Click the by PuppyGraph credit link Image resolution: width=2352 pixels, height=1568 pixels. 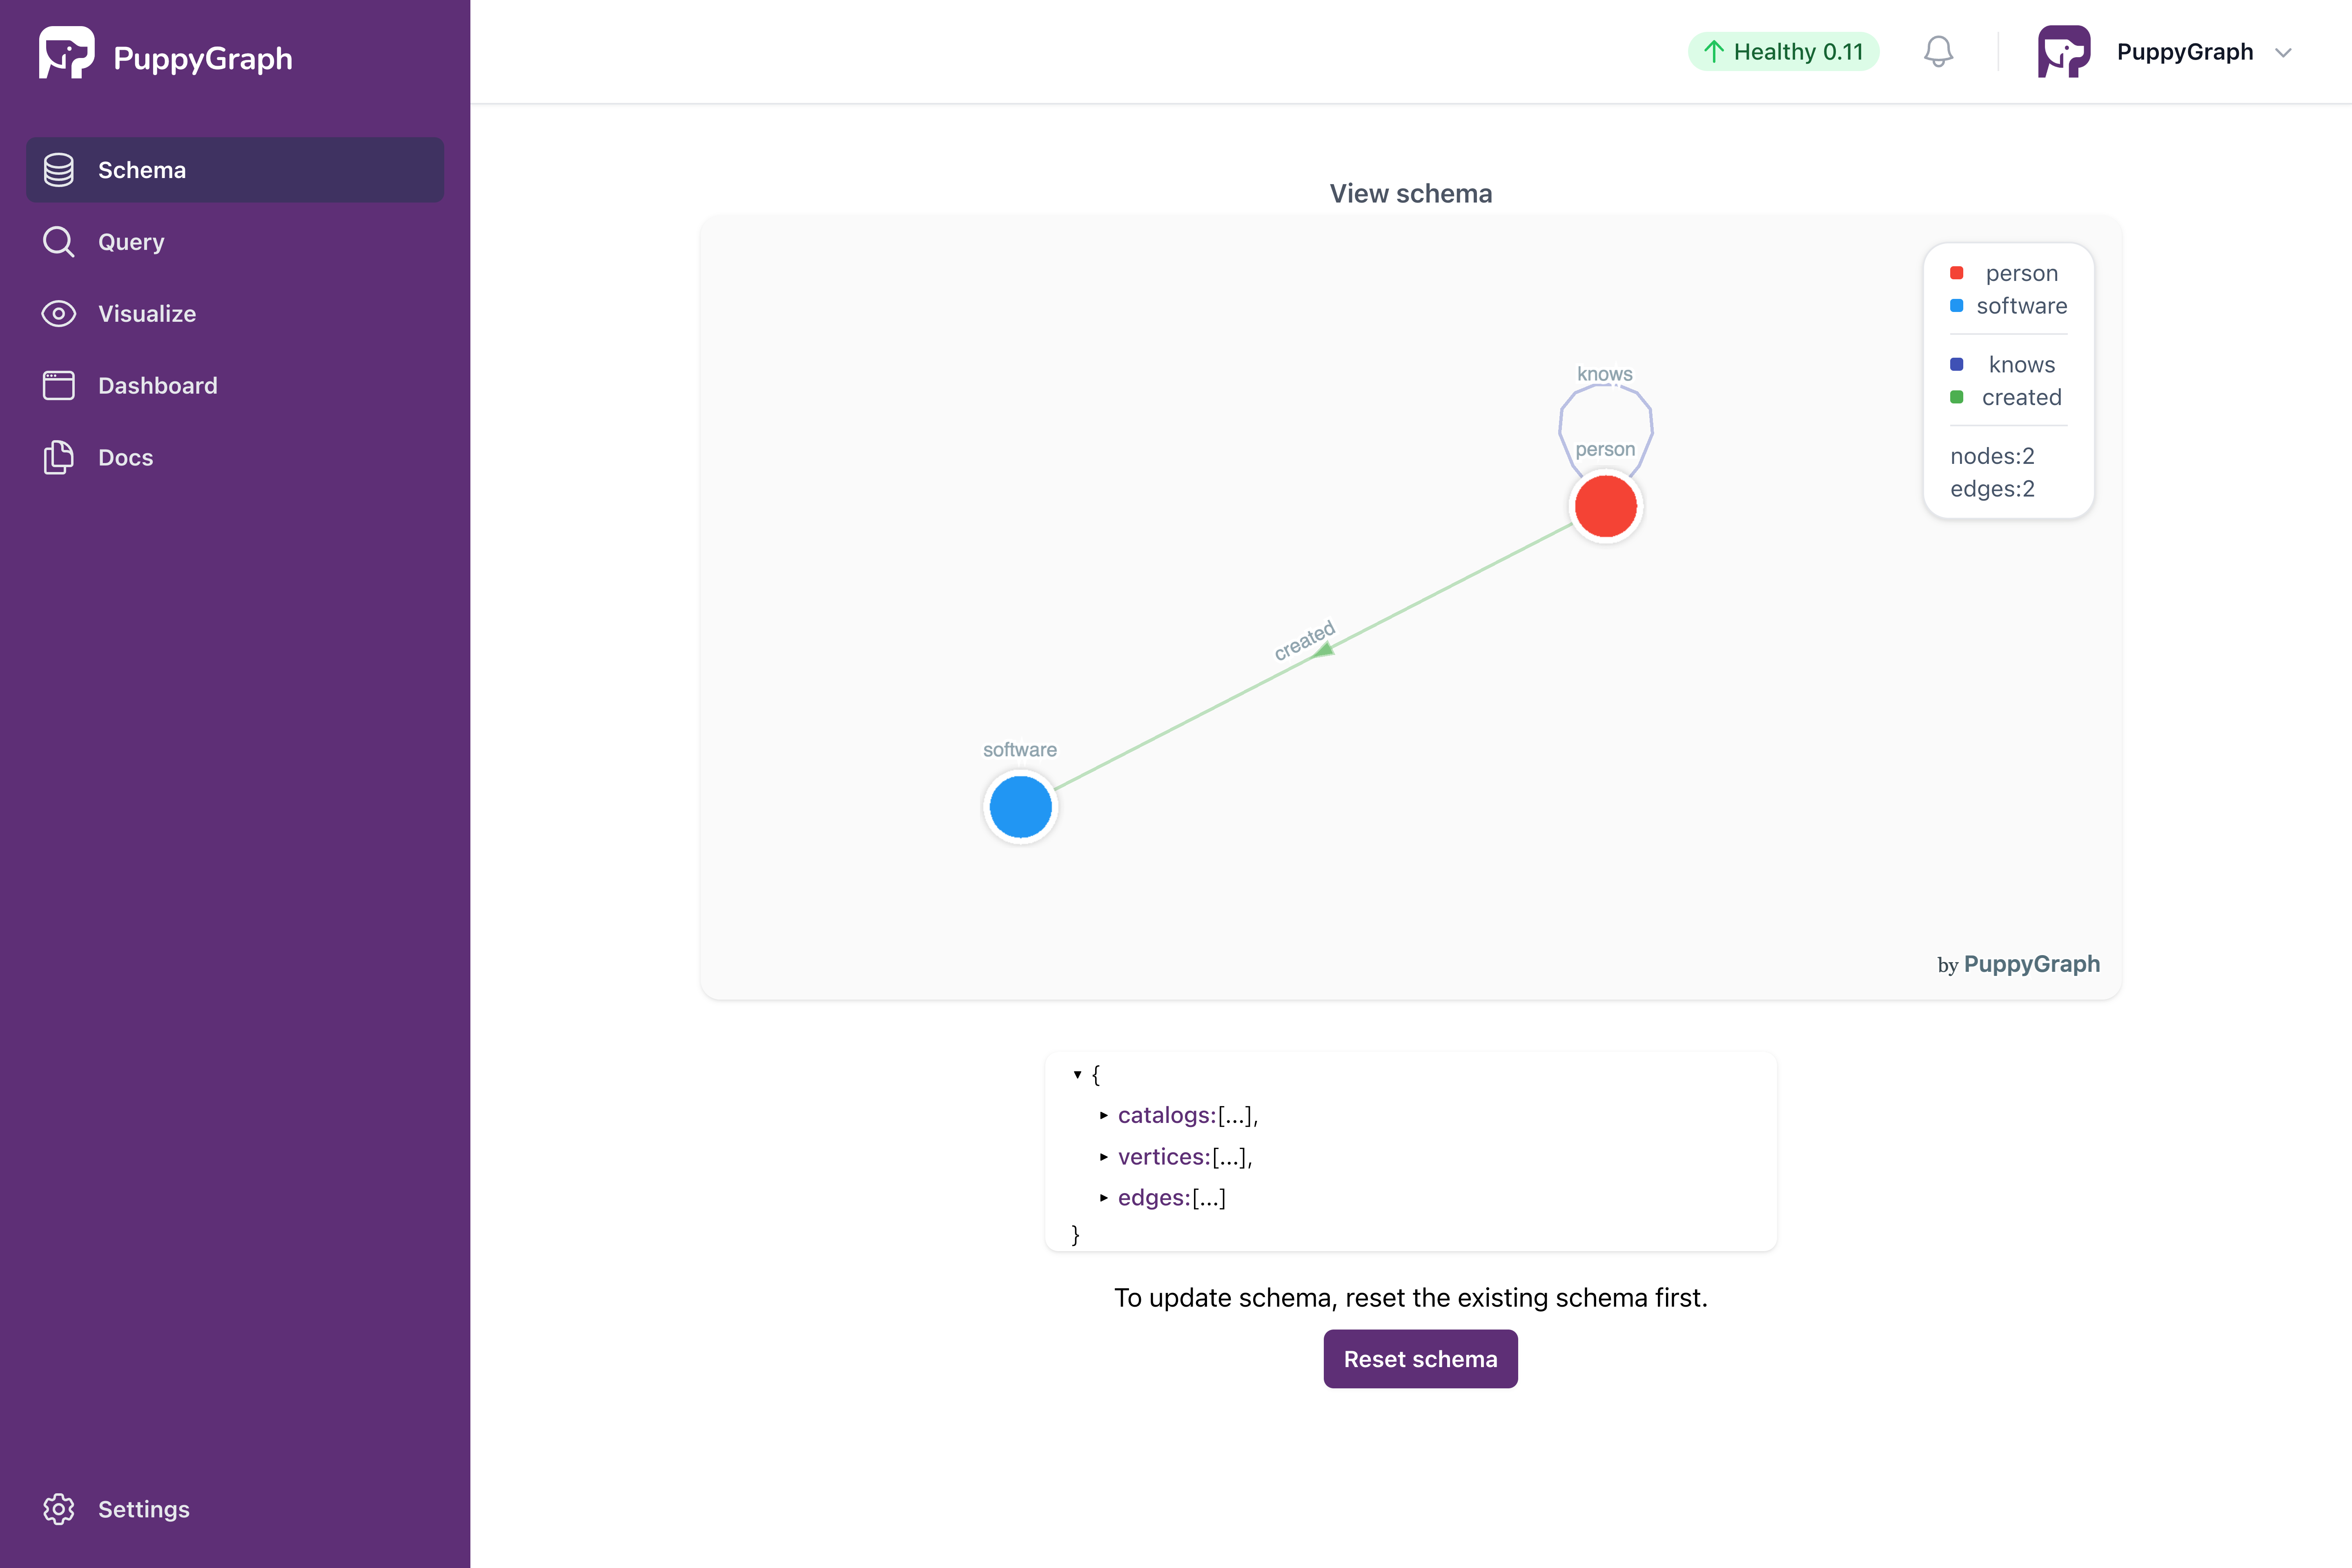(x=2018, y=964)
